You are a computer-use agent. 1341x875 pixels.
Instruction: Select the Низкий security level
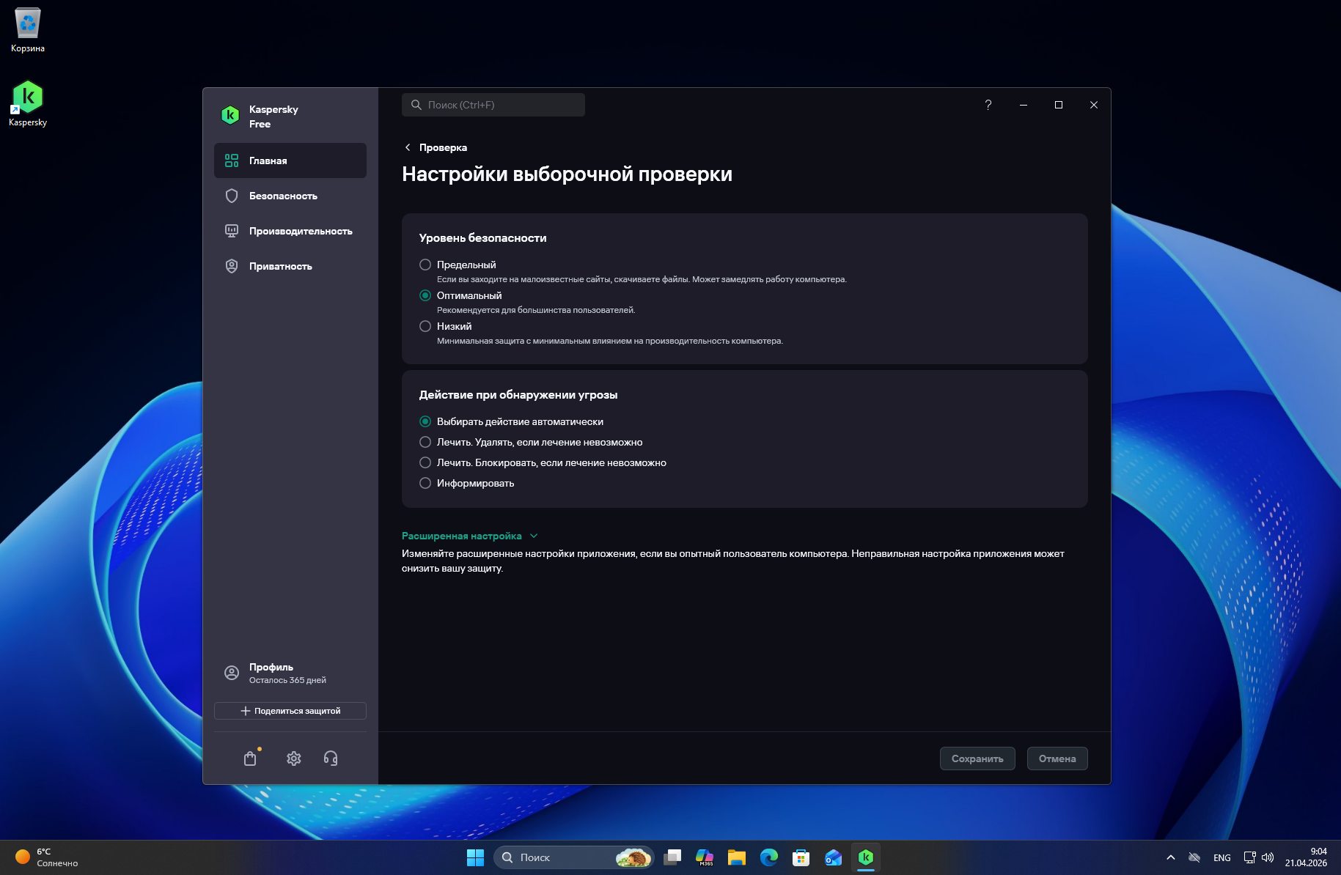point(425,326)
